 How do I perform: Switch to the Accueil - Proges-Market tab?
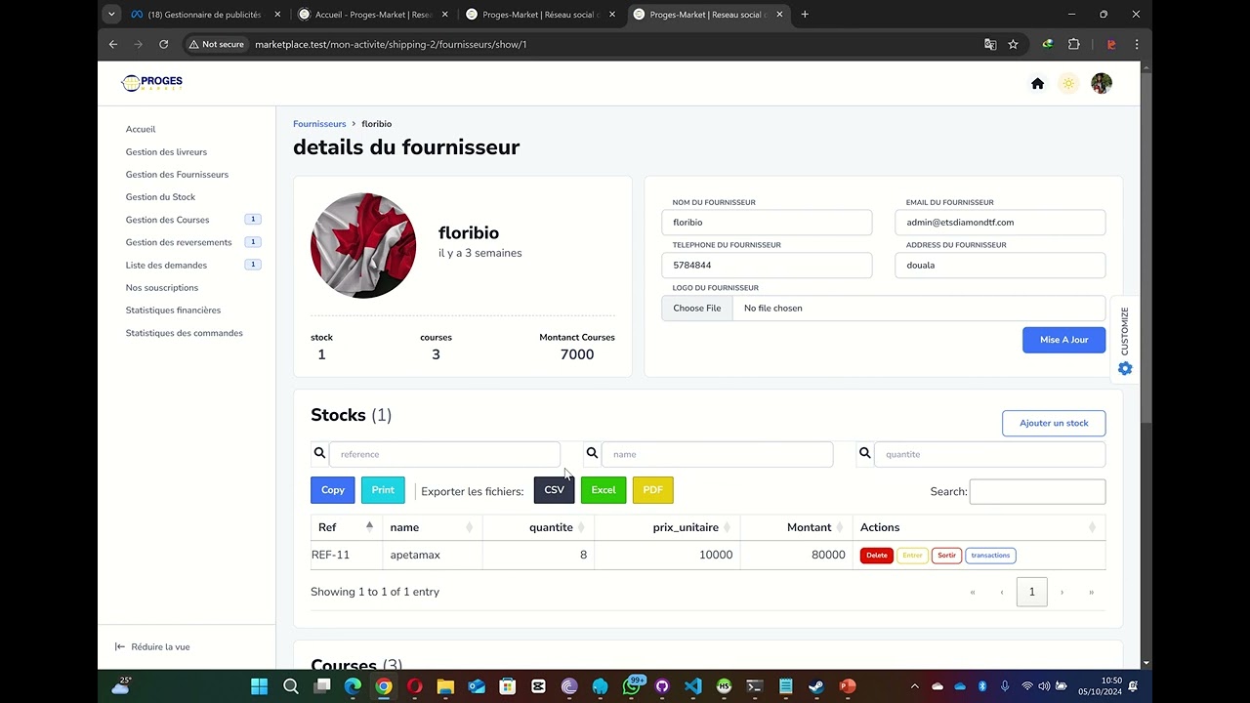(374, 15)
